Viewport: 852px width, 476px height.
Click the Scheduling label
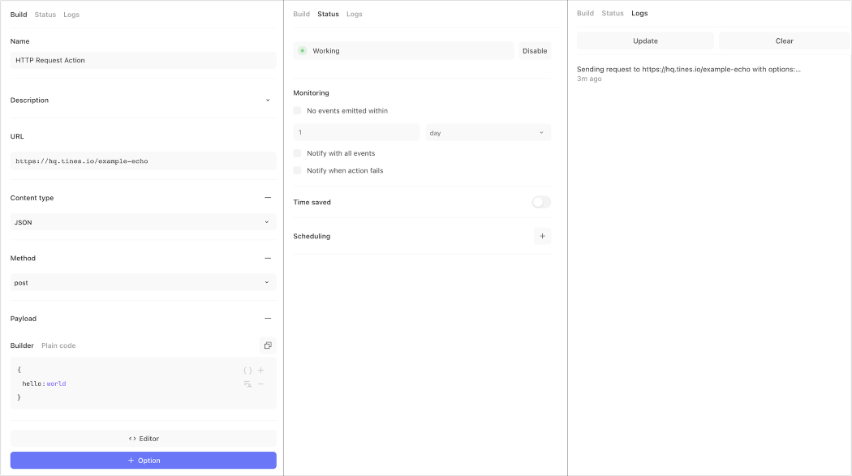point(312,236)
